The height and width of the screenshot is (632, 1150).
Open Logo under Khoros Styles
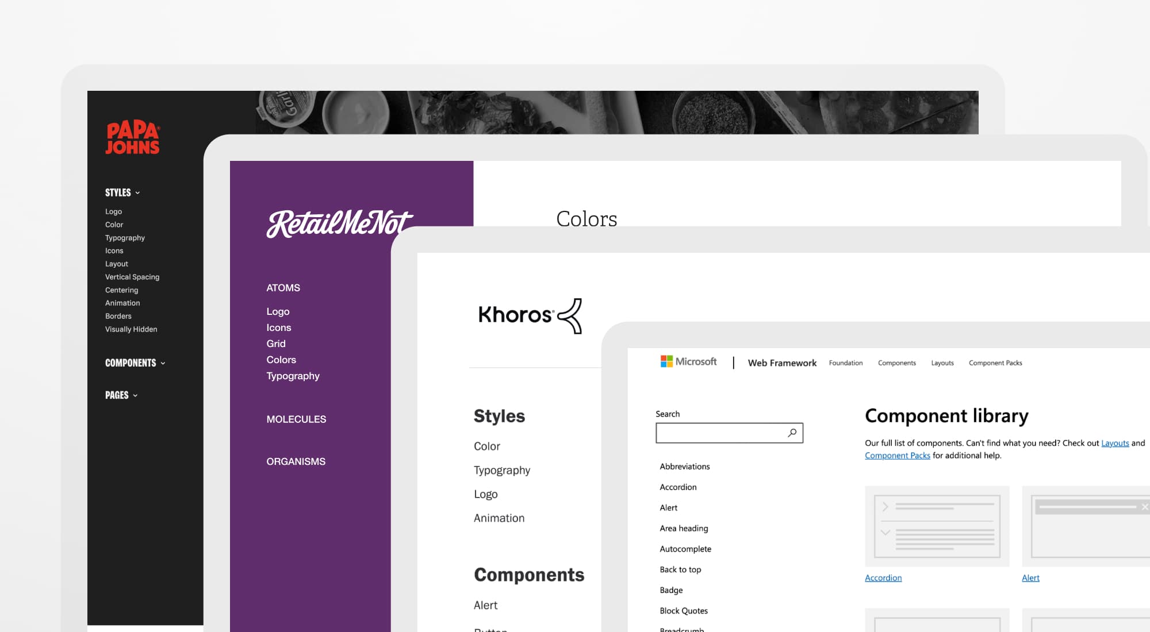pos(485,495)
